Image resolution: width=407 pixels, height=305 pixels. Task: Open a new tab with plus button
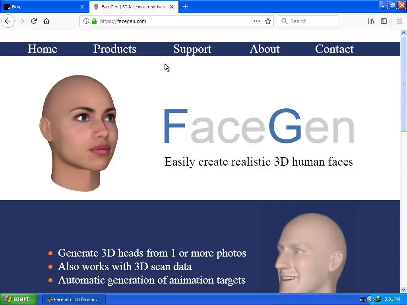185,6
